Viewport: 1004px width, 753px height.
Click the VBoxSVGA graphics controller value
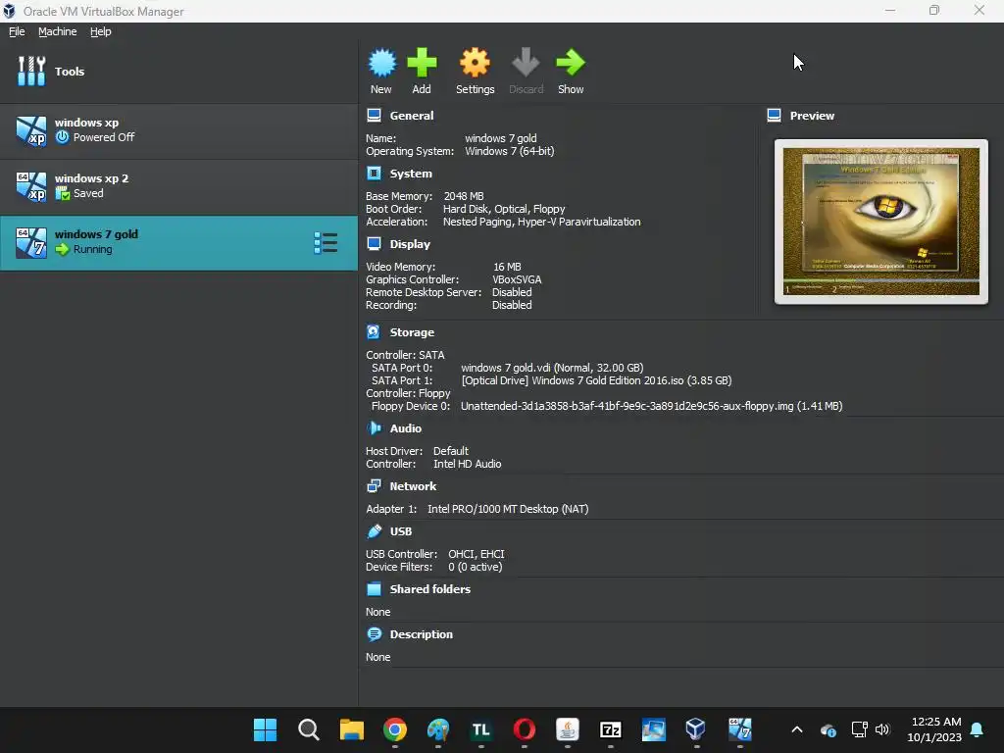(x=517, y=279)
